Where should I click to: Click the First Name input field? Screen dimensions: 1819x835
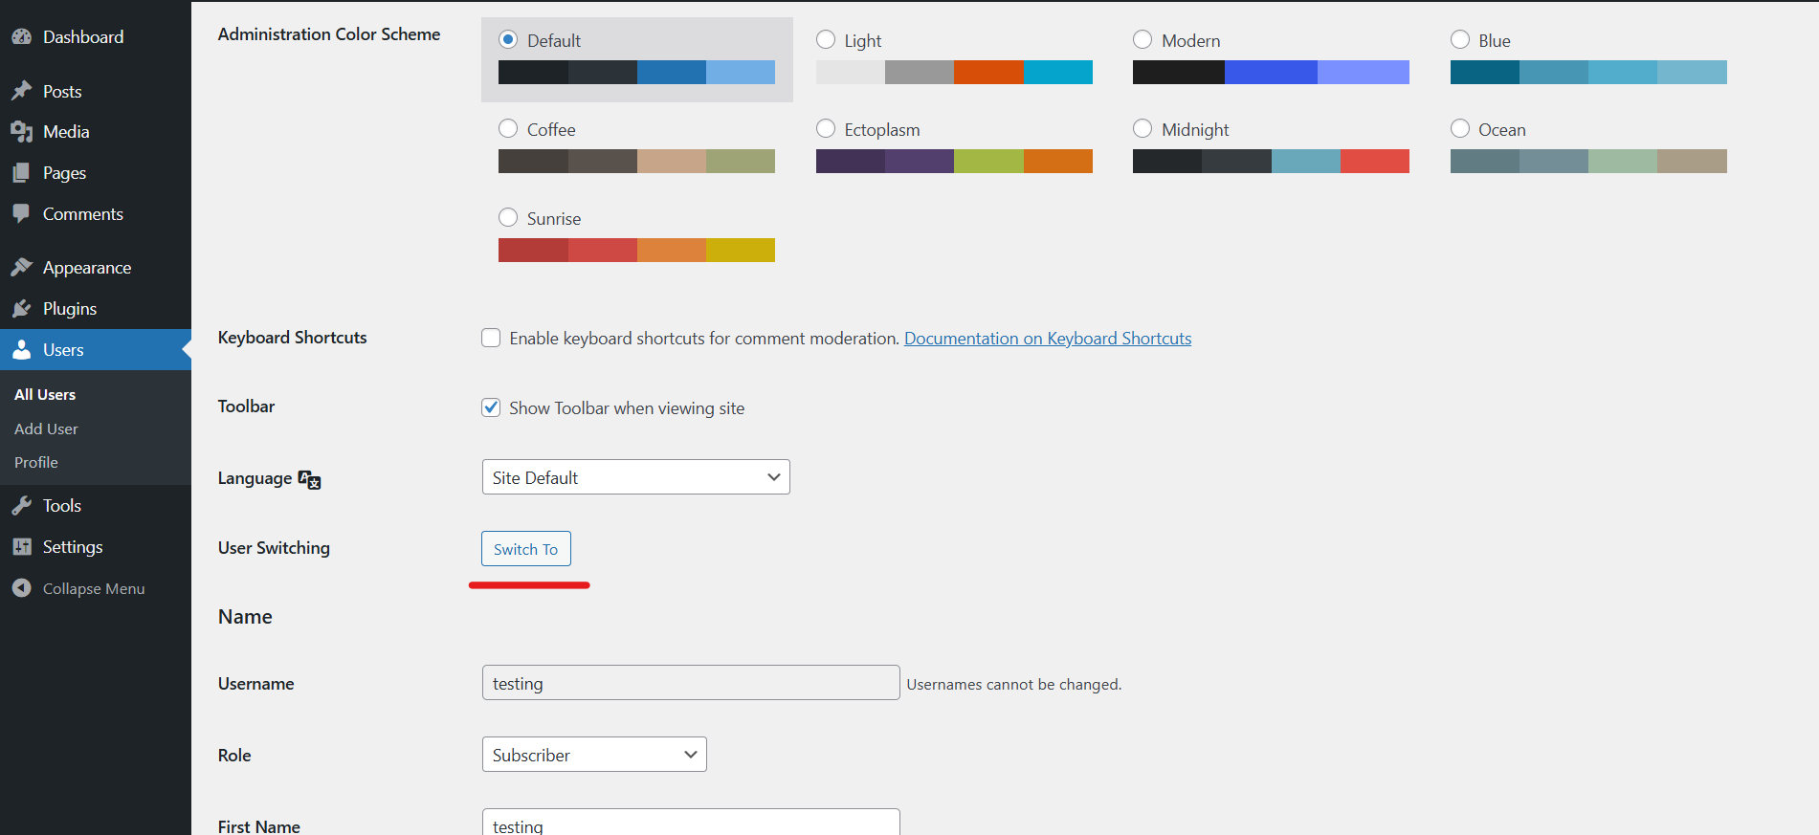coord(691,822)
